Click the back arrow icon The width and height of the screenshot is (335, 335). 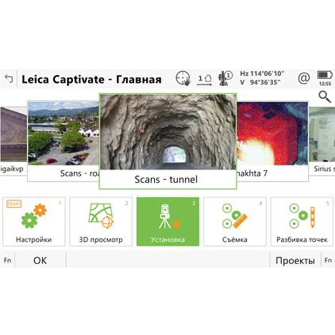point(9,78)
